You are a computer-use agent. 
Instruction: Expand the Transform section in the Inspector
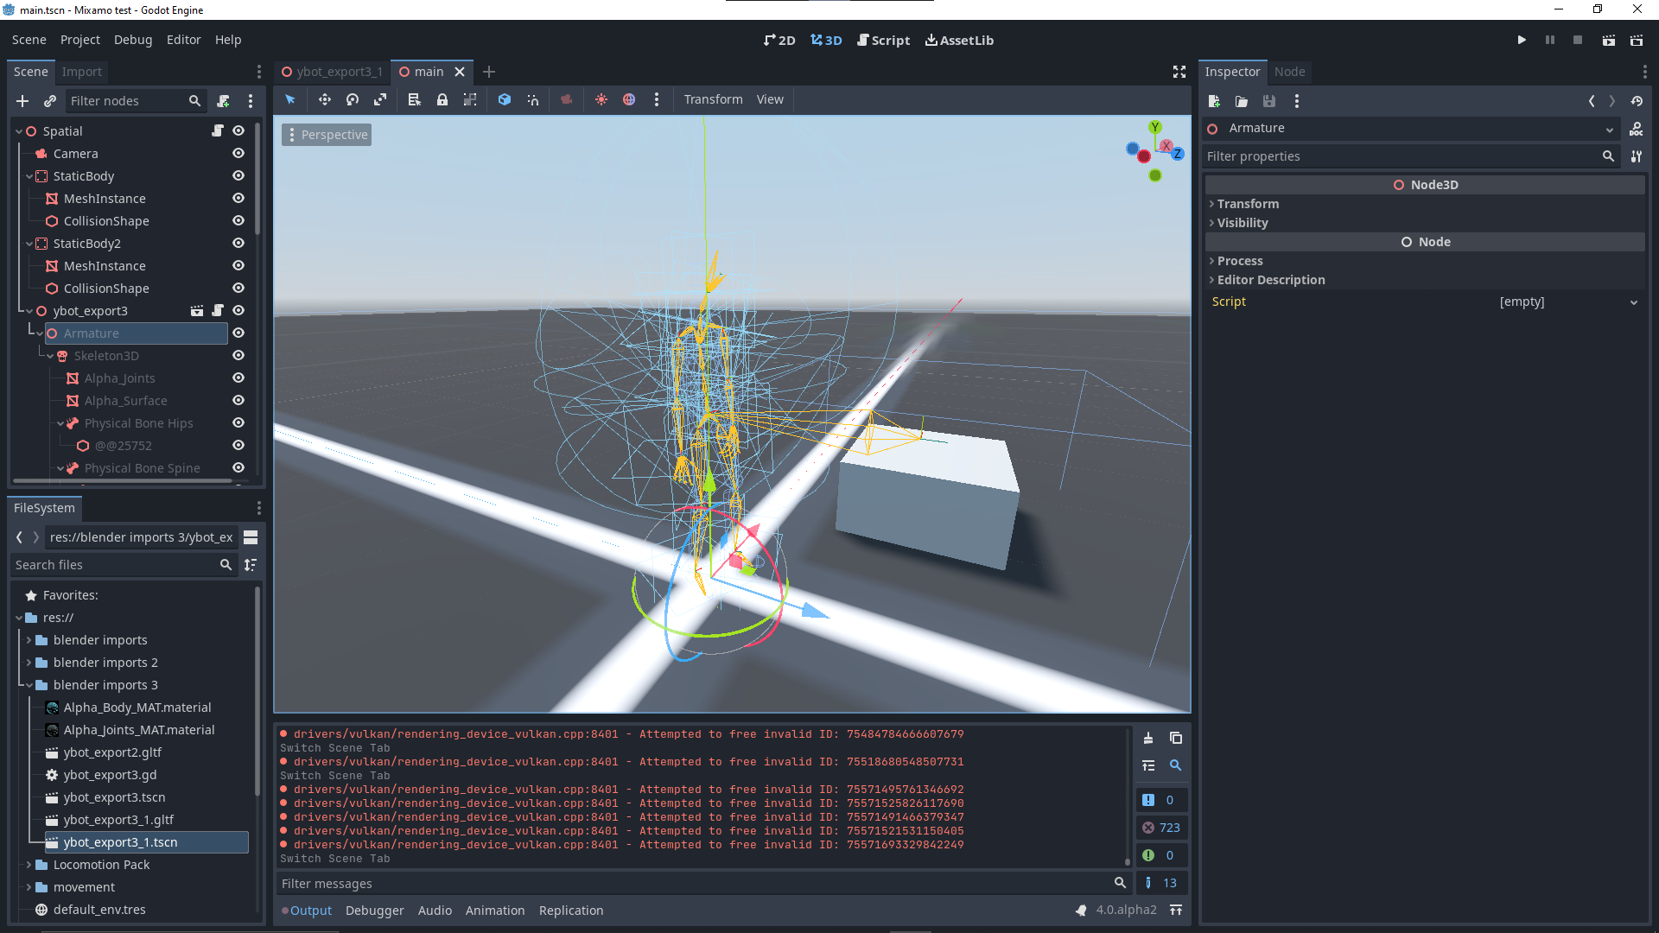click(x=1248, y=204)
